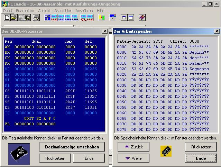Click the AX register hex value
This screenshot has height=167, width=221.
pyautogui.click(x=70, y=47)
